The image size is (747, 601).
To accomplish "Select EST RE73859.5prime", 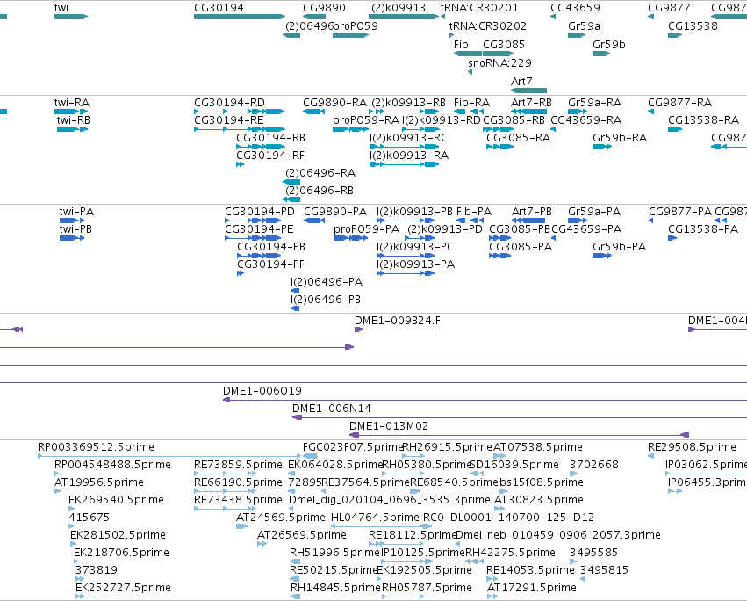I will pyautogui.click(x=225, y=474).
